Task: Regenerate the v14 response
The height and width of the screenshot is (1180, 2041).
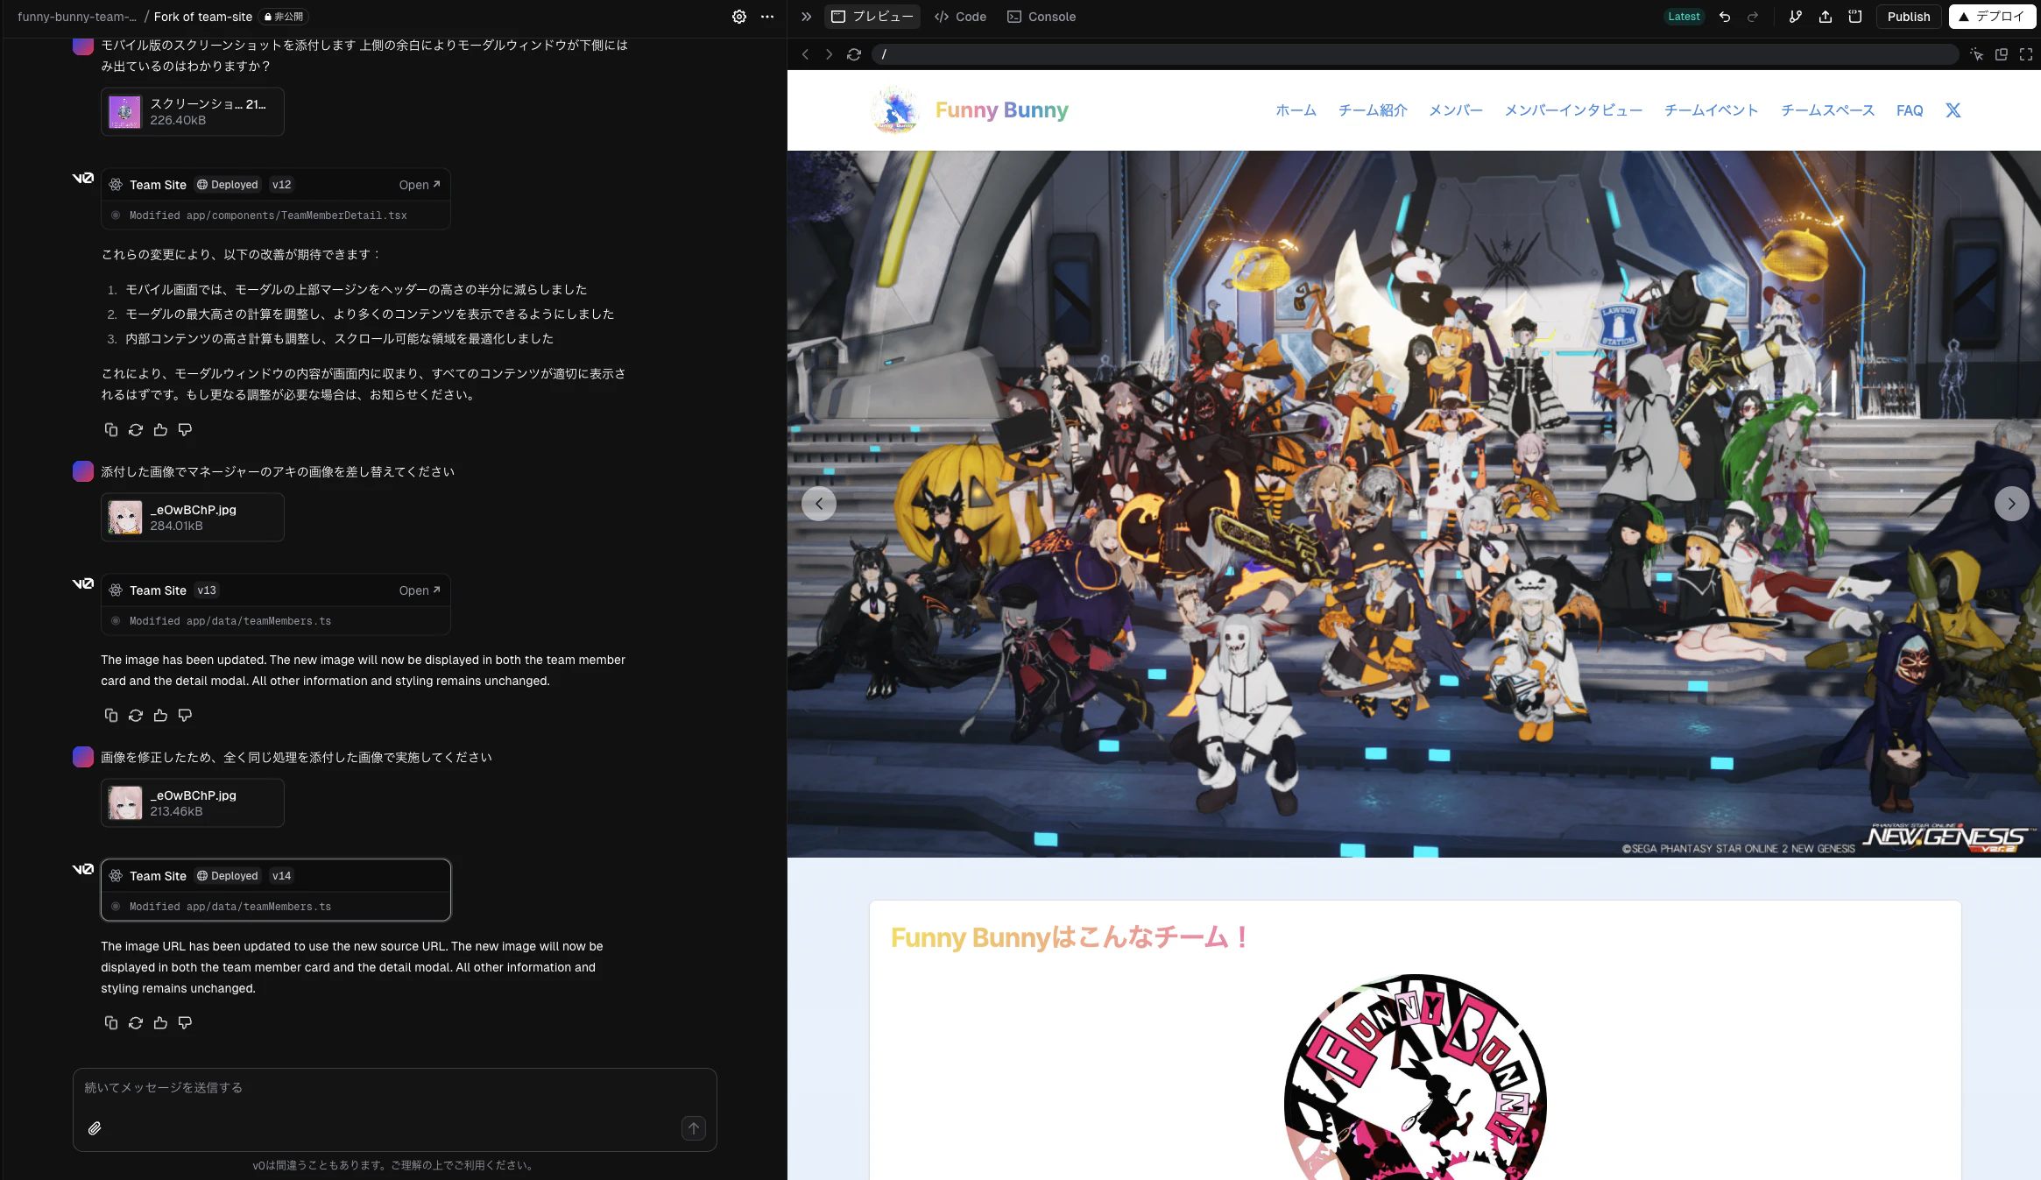Action: pyautogui.click(x=136, y=1022)
